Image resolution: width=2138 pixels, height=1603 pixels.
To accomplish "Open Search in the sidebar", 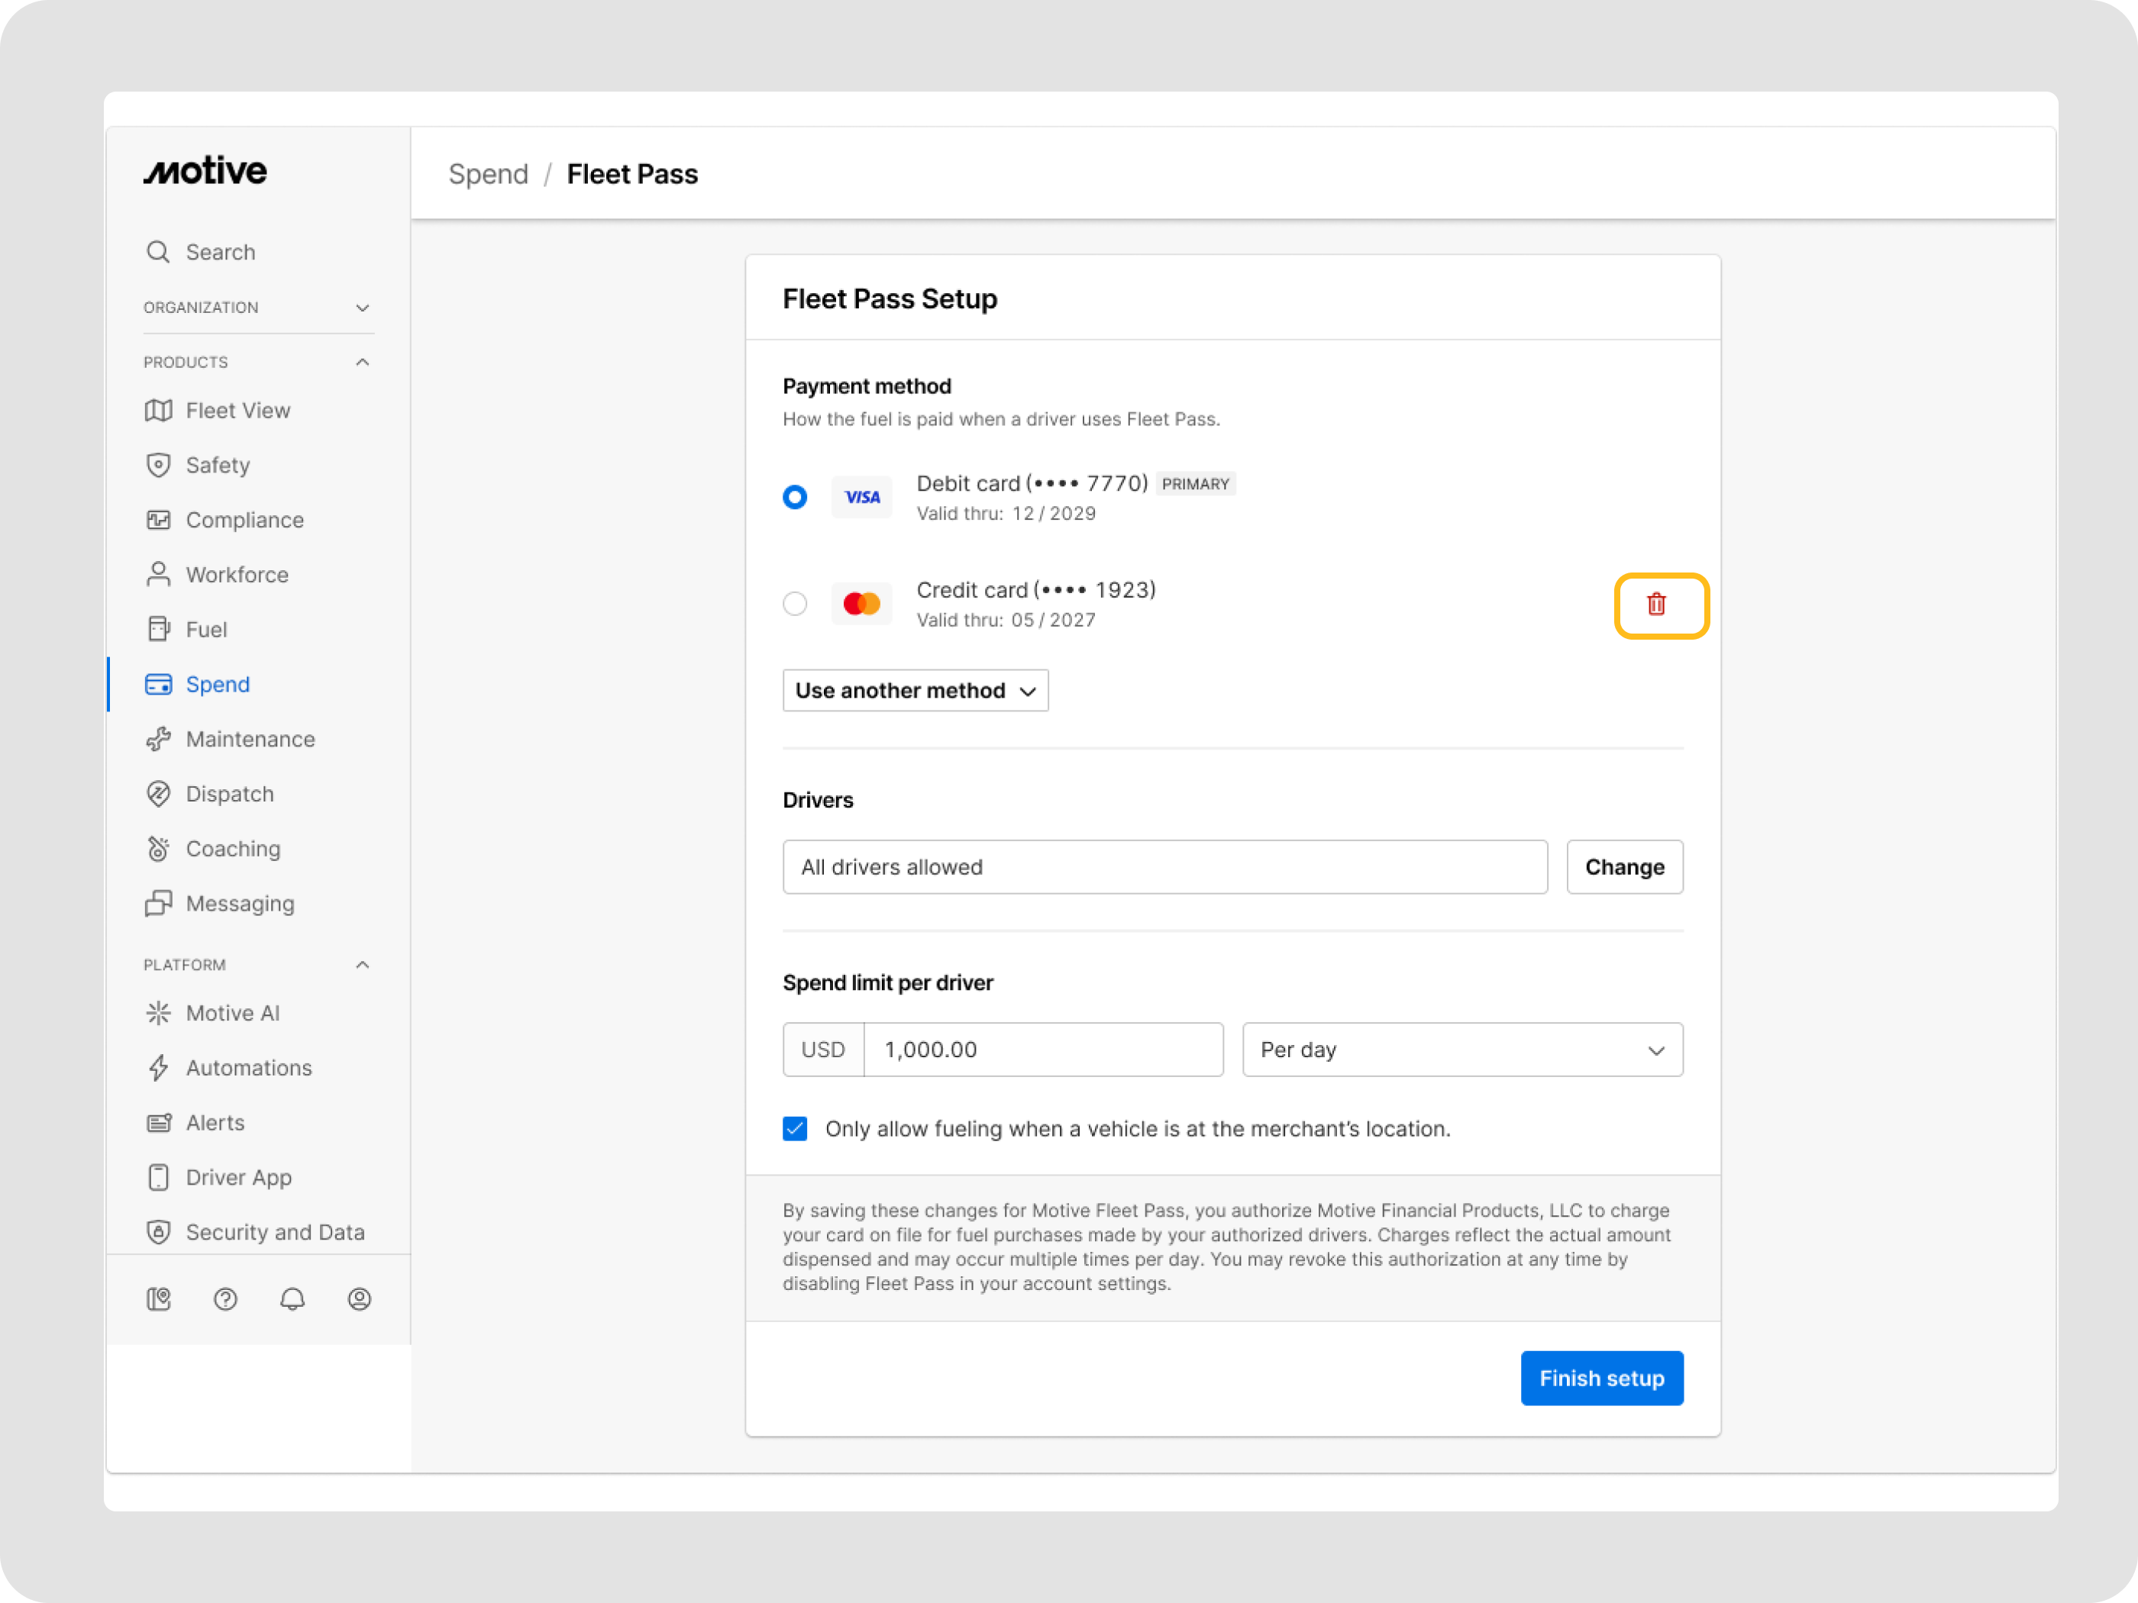I will click(201, 252).
